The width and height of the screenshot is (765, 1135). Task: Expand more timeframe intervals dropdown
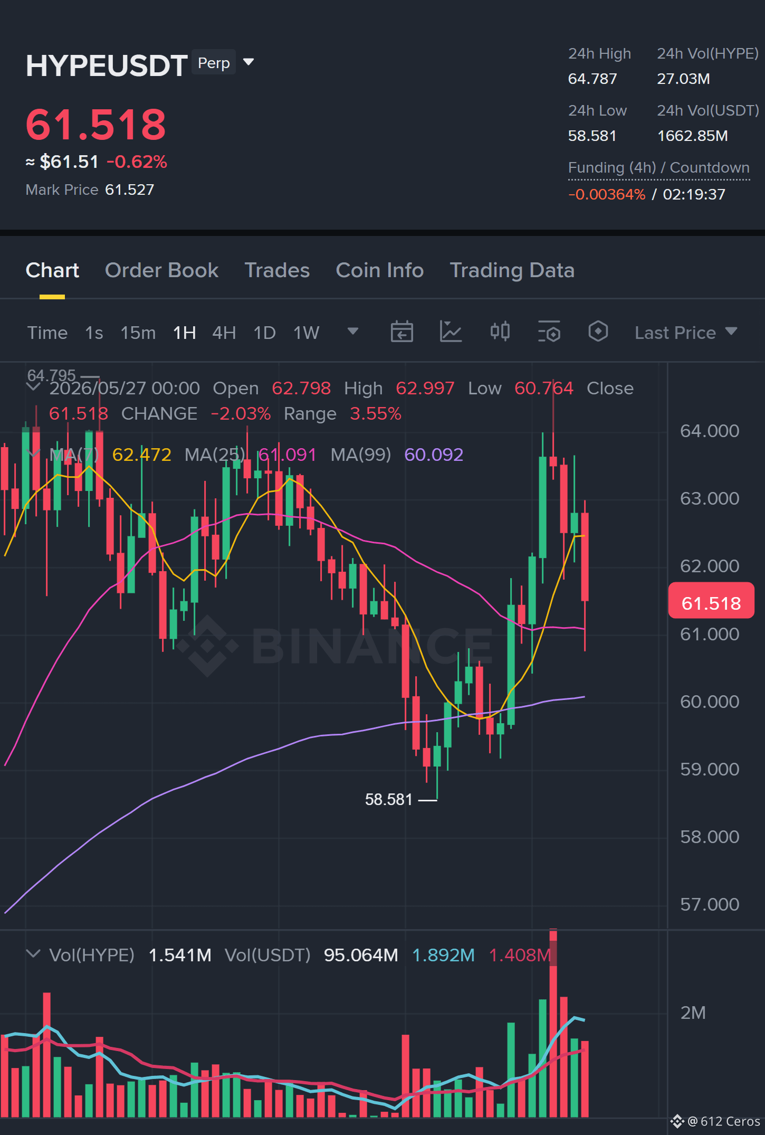pyautogui.click(x=353, y=331)
